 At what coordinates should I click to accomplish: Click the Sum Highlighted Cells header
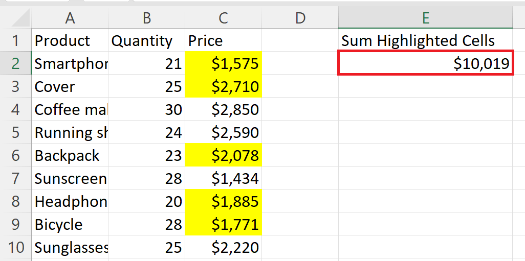tap(425, 40)
